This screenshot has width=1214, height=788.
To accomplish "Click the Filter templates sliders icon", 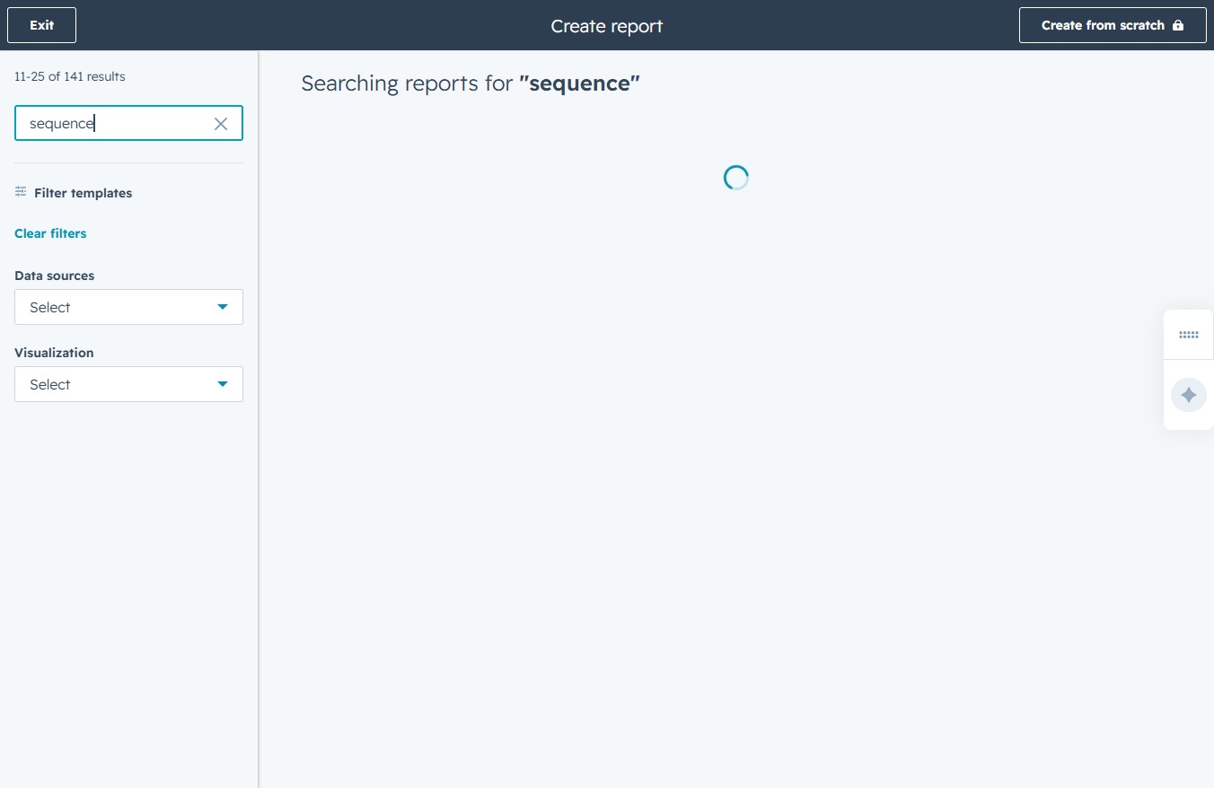I will (21, 192).
